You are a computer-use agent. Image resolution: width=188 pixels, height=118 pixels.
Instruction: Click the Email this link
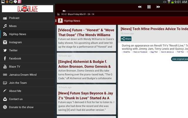[x=127, y=52]
